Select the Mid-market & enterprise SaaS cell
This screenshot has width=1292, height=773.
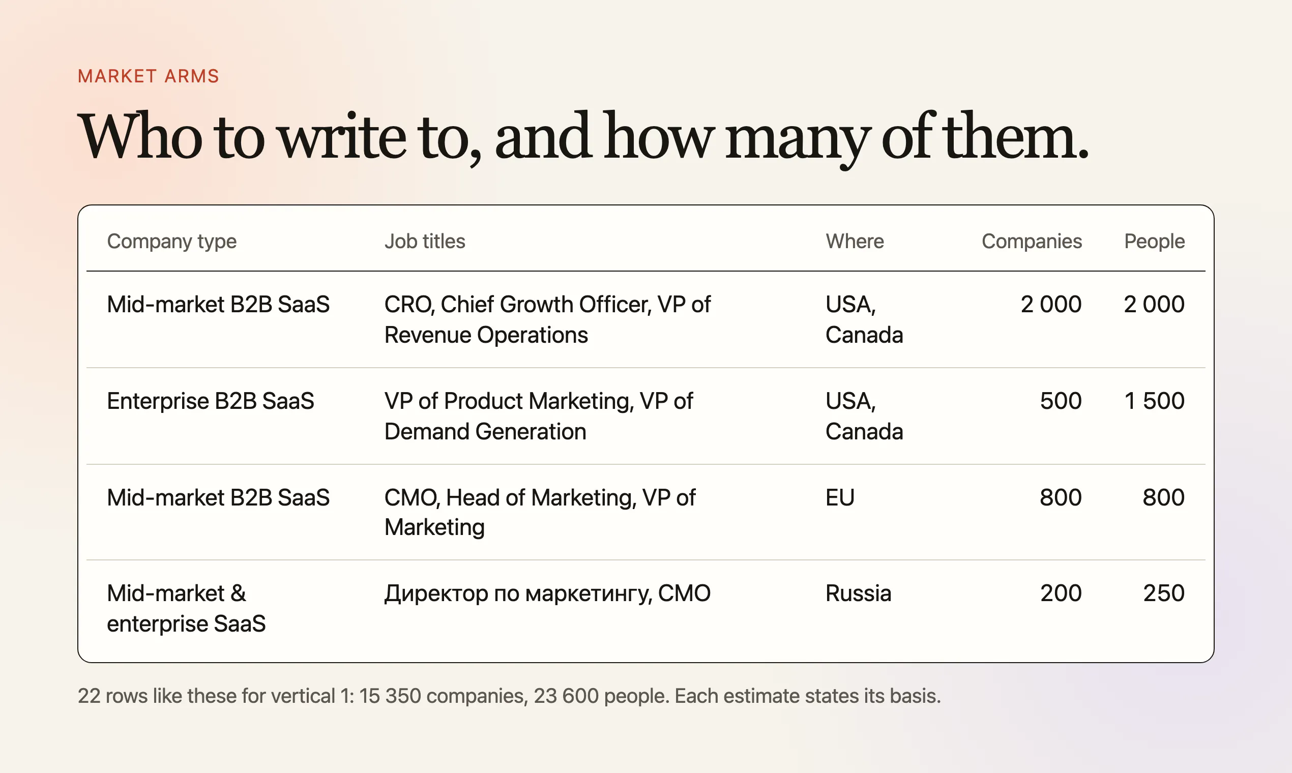pyautogui.click(x=186, y=608)
